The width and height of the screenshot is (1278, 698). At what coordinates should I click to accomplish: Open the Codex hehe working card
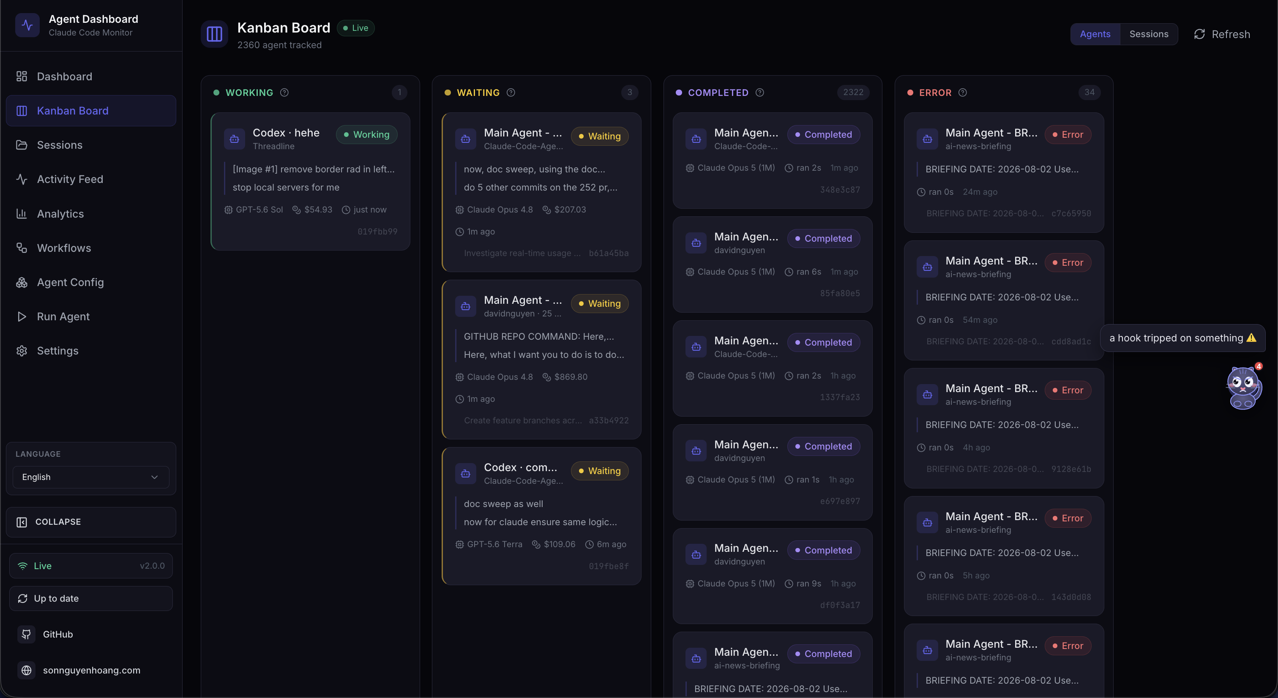pyautogui.click(x=311, y=182)
